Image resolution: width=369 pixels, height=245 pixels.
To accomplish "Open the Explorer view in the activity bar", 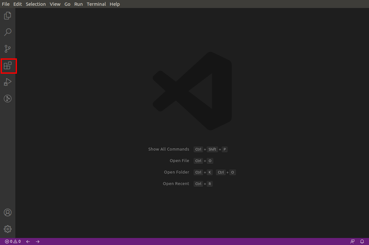I will [x=8, y=15].
